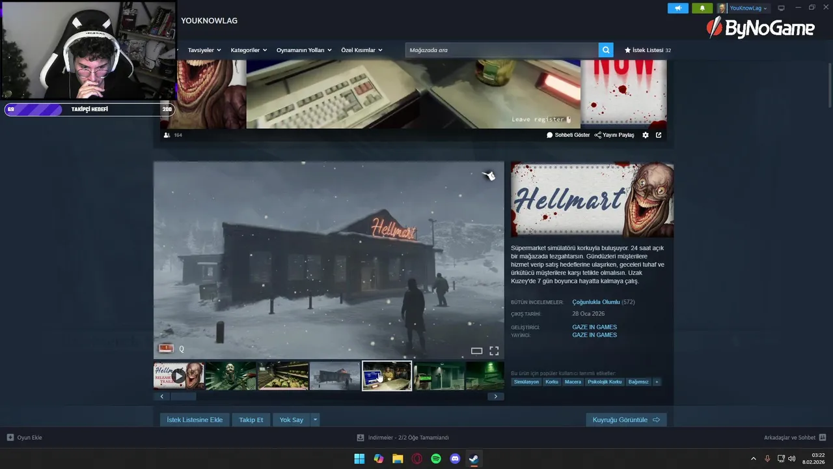833x469 pixels.
Task: Open the Özel Kısımlar dropdown
Action: click(362, 50)
